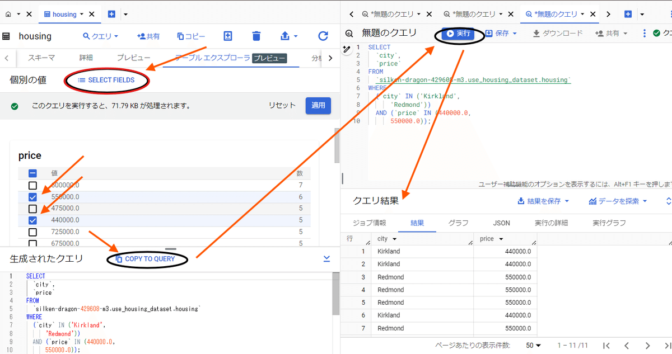The height and width of the screenshot is (354, 672).
Task: Uncheck the 550000.0 price checkbox
Action: coord(32,197)
